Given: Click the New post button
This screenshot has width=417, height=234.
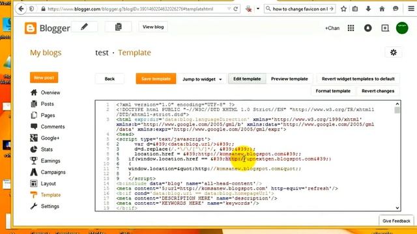Looking at the screenshot, I should (44, 77).
